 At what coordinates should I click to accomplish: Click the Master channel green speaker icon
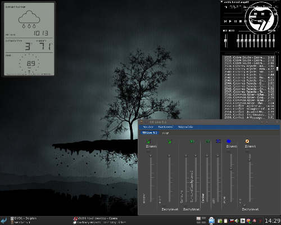[x=148, y=141]
